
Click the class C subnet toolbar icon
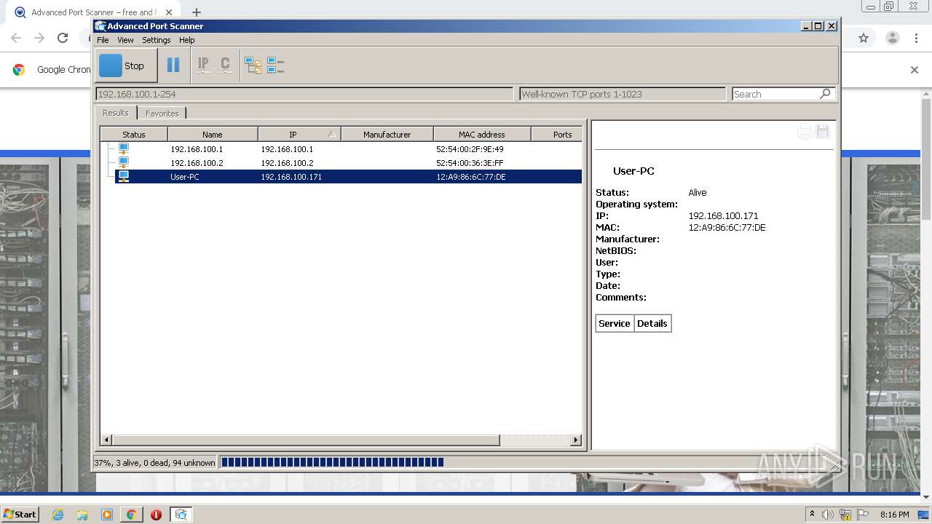226,65
